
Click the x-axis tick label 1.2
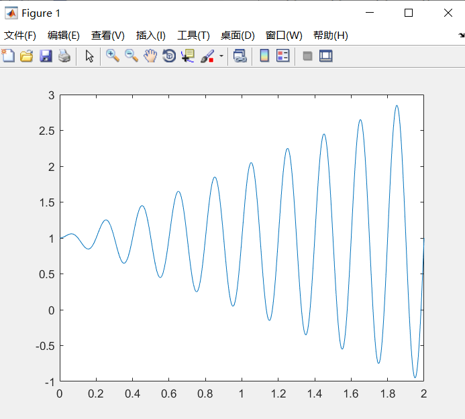coord(278,394)
